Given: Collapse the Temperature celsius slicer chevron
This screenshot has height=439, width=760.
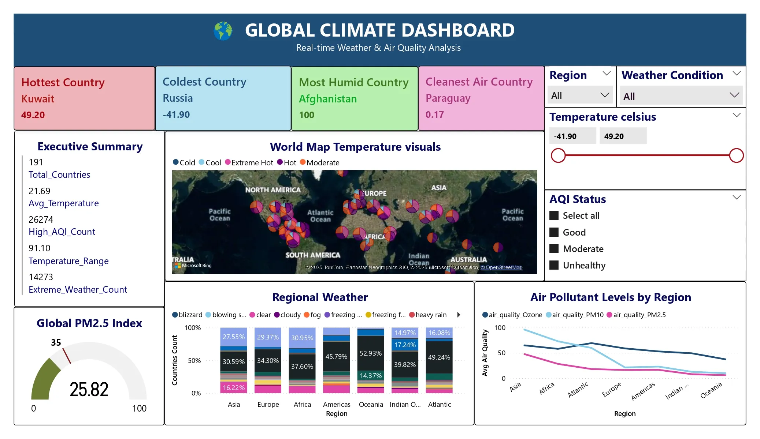Looking at the screenshot, I should coord(737,115).
